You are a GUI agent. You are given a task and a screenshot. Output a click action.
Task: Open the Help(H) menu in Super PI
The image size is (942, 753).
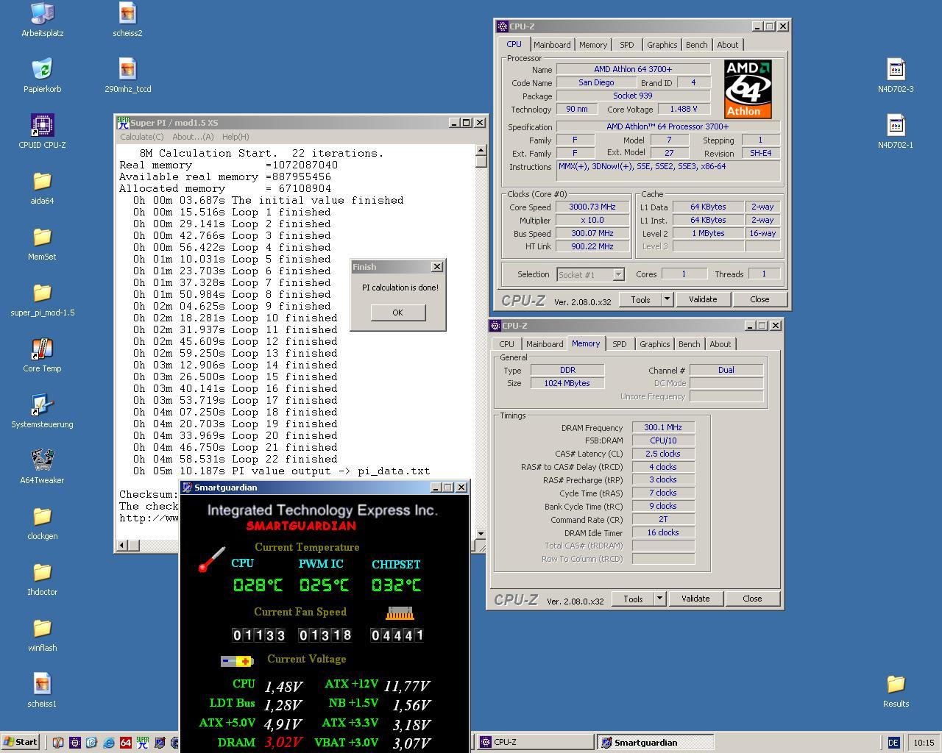point(235,137)
